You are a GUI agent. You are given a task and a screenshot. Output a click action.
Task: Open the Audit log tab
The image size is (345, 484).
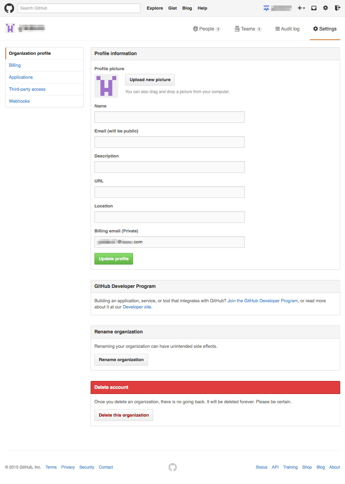[x=287, y=29]
